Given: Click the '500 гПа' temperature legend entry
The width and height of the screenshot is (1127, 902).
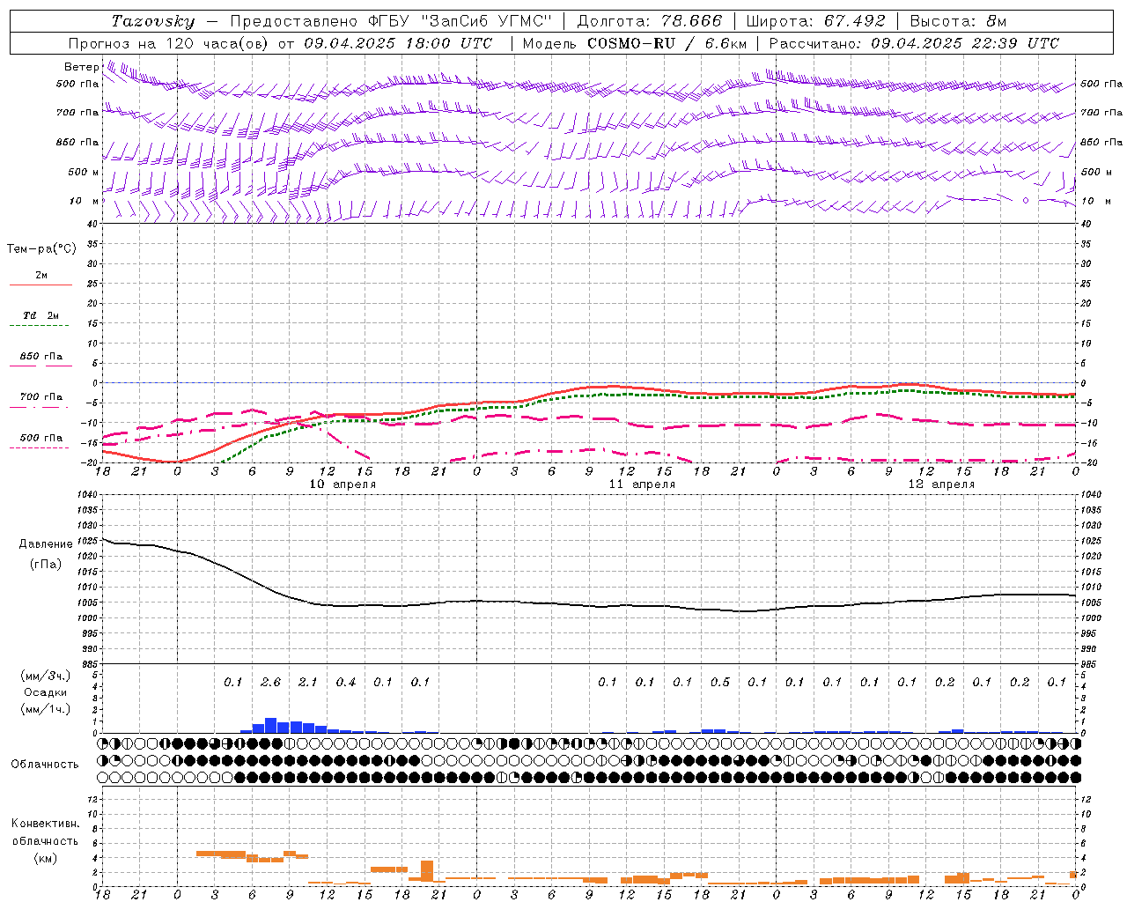Looking at the screenshot, I should click(41, 438).
